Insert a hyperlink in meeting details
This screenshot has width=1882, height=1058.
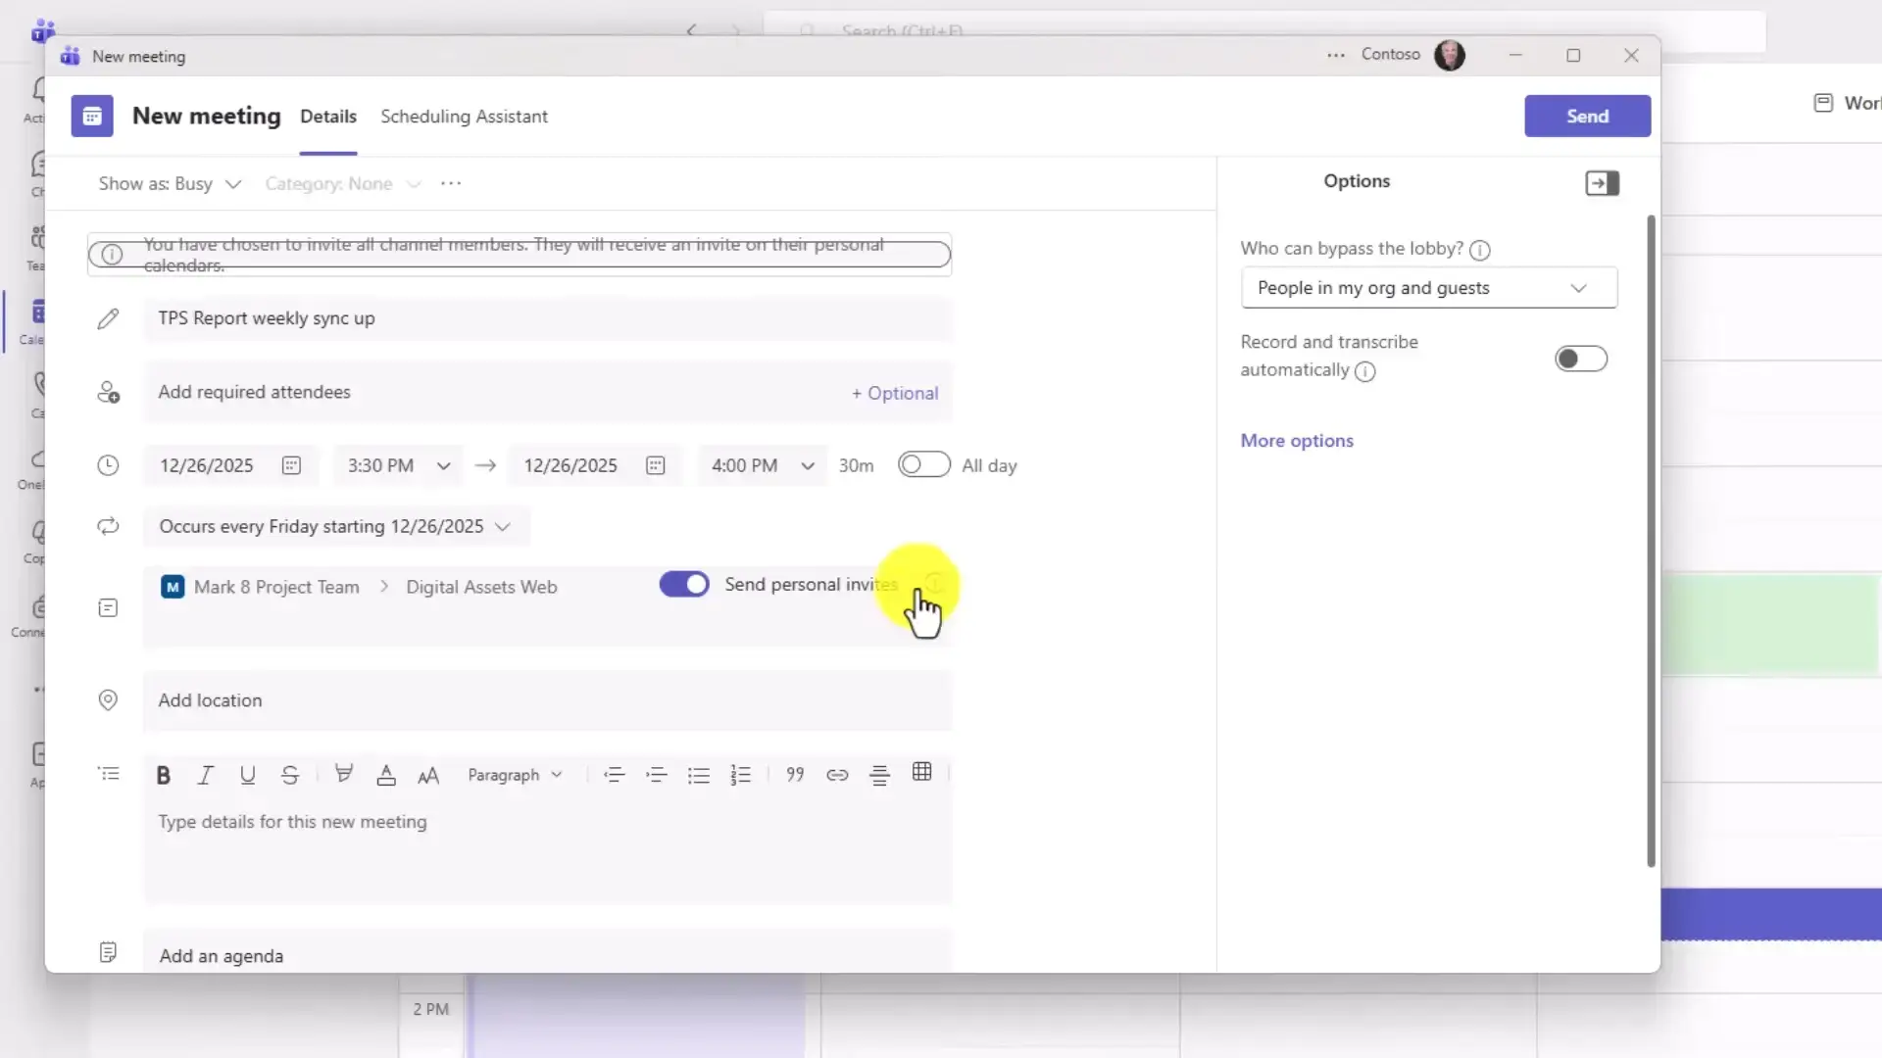(837, 775)
